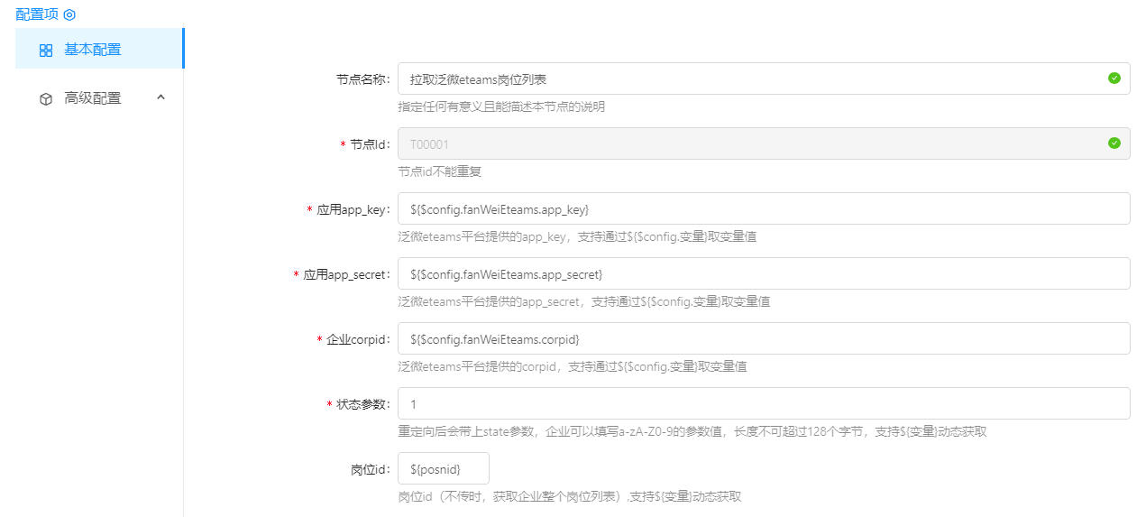This screenshot has height=517, width=1146.
Task: Click the green checkmark in 节点Id field
Action: coord(1114,143)
